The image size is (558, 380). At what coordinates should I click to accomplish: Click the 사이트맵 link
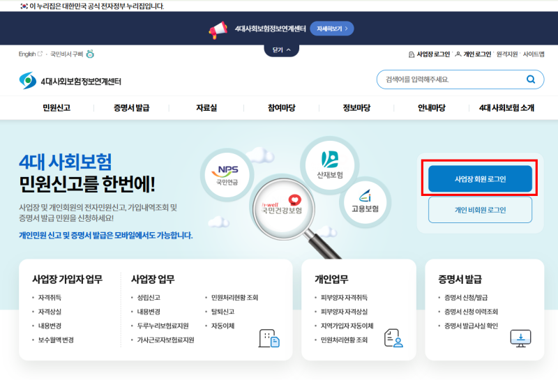point(534,54)
